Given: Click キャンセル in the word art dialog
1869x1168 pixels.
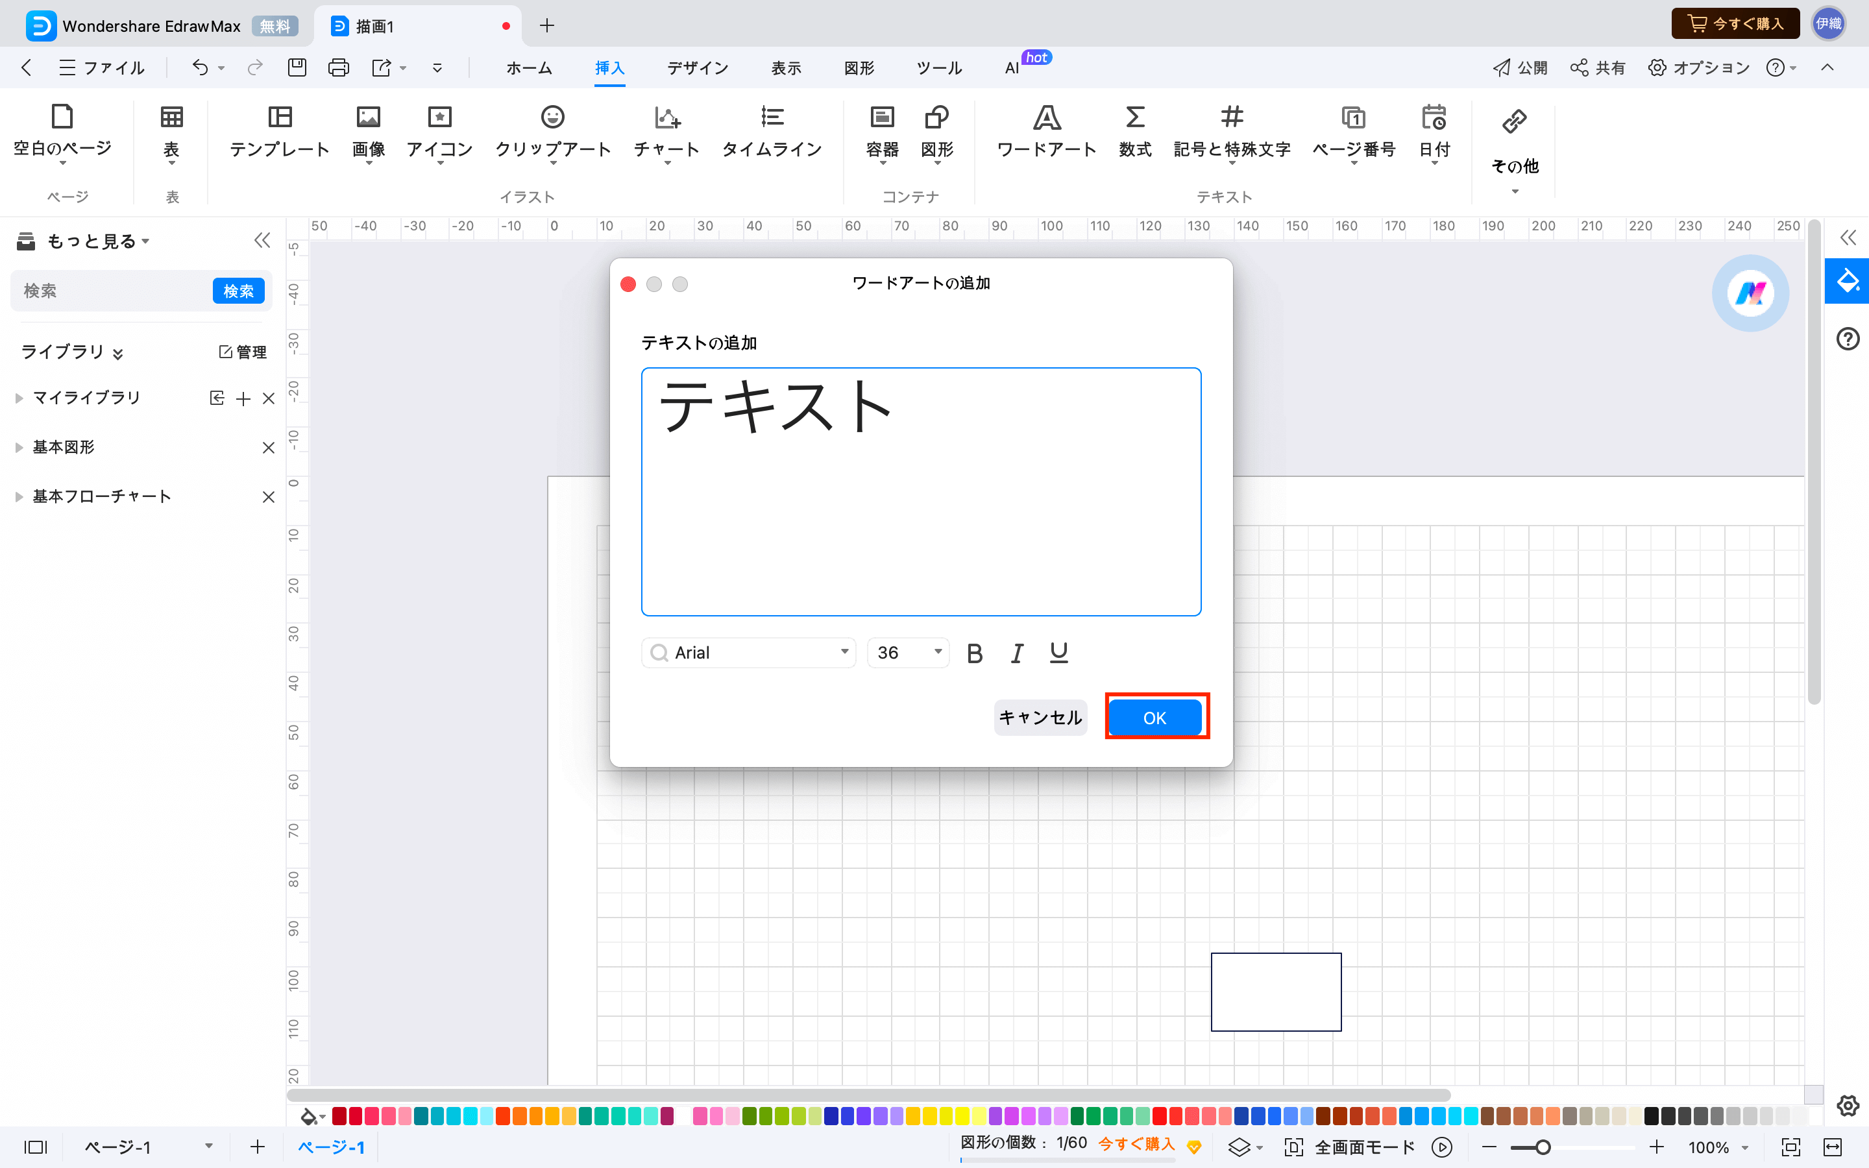Looking at the screenshot, I should 1040,718.
